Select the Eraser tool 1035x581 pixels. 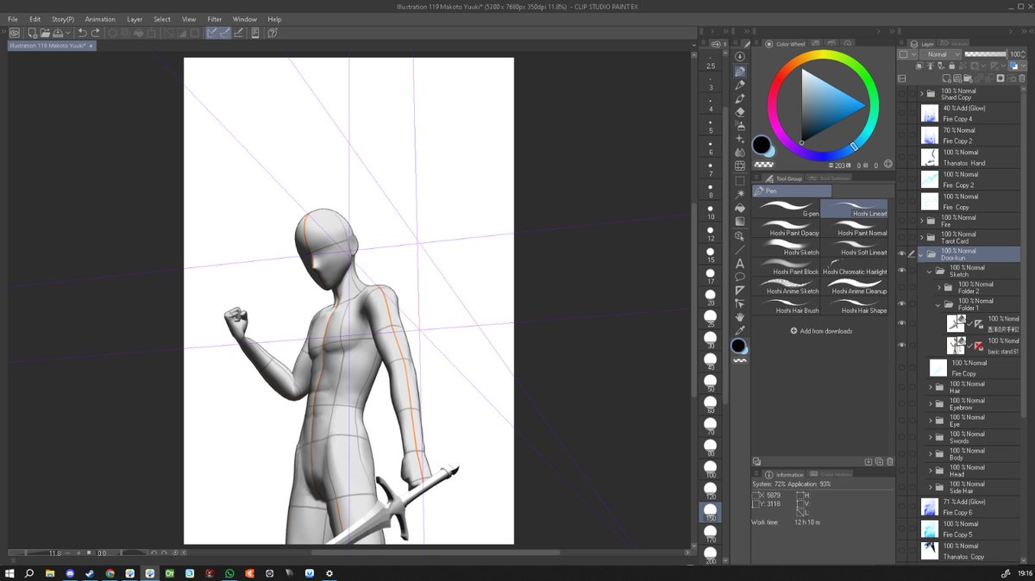coord(739,112)
